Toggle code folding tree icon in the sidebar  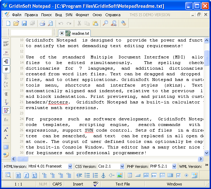point(6,77)
